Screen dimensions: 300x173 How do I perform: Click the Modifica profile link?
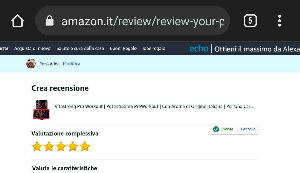pos(71,64)
